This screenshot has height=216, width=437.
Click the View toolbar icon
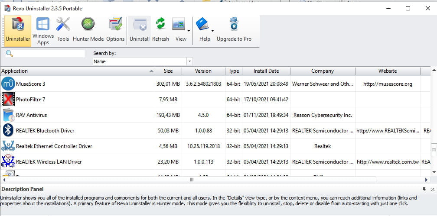[x=179, y=25]
